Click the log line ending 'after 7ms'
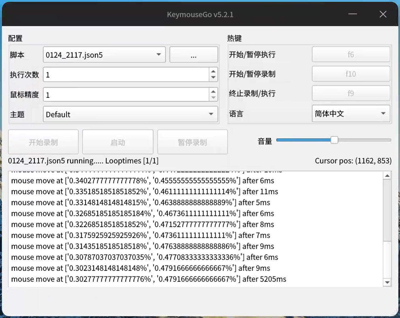The image size is (400, 318). (x=141, y=235)
